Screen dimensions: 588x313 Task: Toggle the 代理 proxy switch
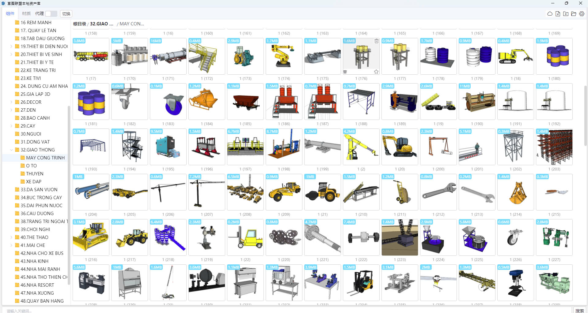click(x=51, y=14)
